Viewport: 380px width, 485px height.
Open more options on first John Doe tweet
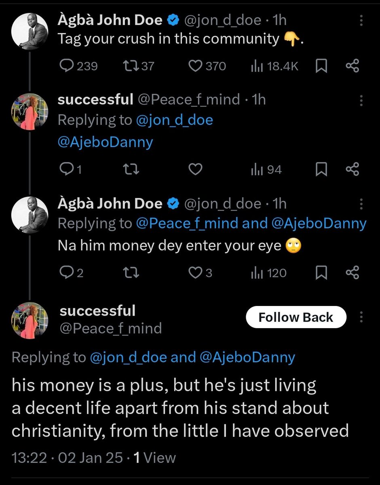pyautogui.click(x=361, y=21)
